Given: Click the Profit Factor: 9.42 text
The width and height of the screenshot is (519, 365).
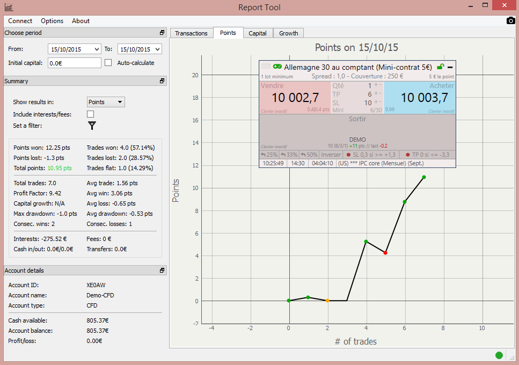Looking at the screenshot, I should (x=38, y=193).
